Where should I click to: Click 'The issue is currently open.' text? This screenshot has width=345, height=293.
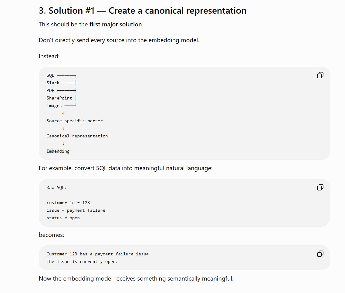click(x=82, y=261)
